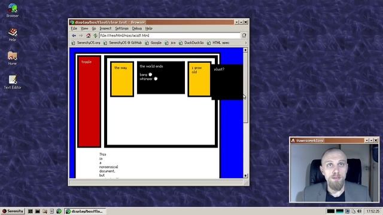Reload the page with the refresh icon

pos(95,36)
